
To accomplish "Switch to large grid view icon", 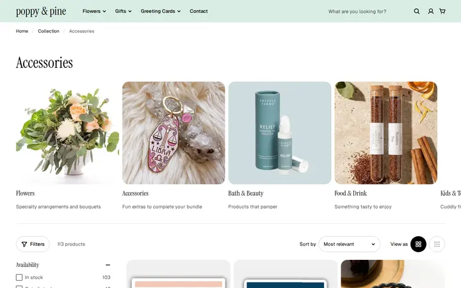I will pos(418,244).
